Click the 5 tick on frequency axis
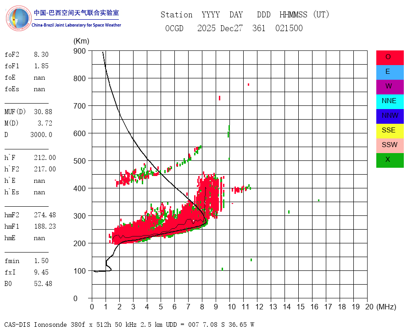Screen dimensions: 413x330 pos(161,307)
